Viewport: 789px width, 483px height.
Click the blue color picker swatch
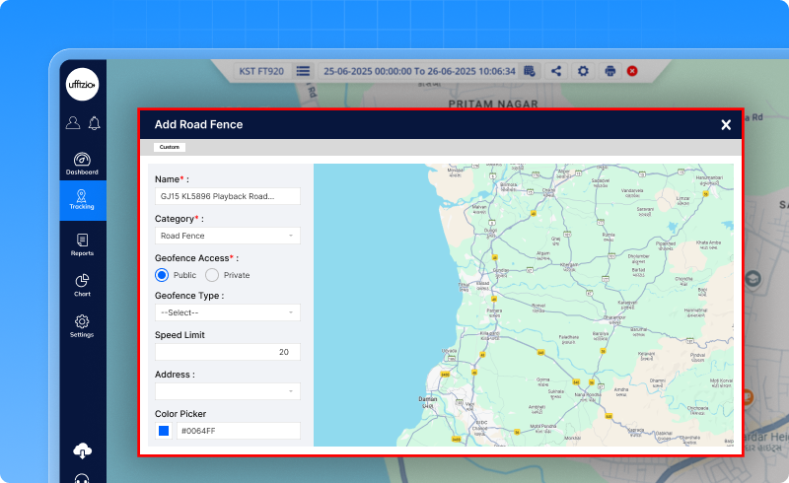164,431
